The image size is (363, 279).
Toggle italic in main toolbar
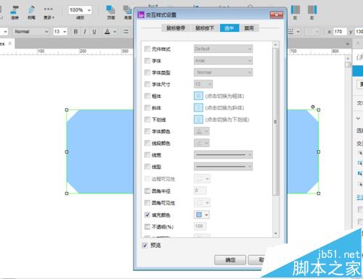pyautogui.click(x=85, y=32)
